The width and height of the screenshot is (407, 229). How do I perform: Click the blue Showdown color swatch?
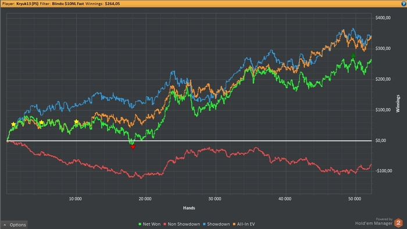click(x=204, y=224)
